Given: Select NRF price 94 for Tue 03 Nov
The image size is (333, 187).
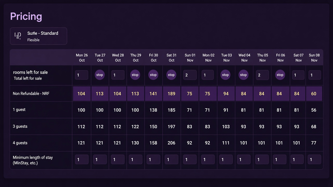Looking at the screenshot, I should click(226, 94).
